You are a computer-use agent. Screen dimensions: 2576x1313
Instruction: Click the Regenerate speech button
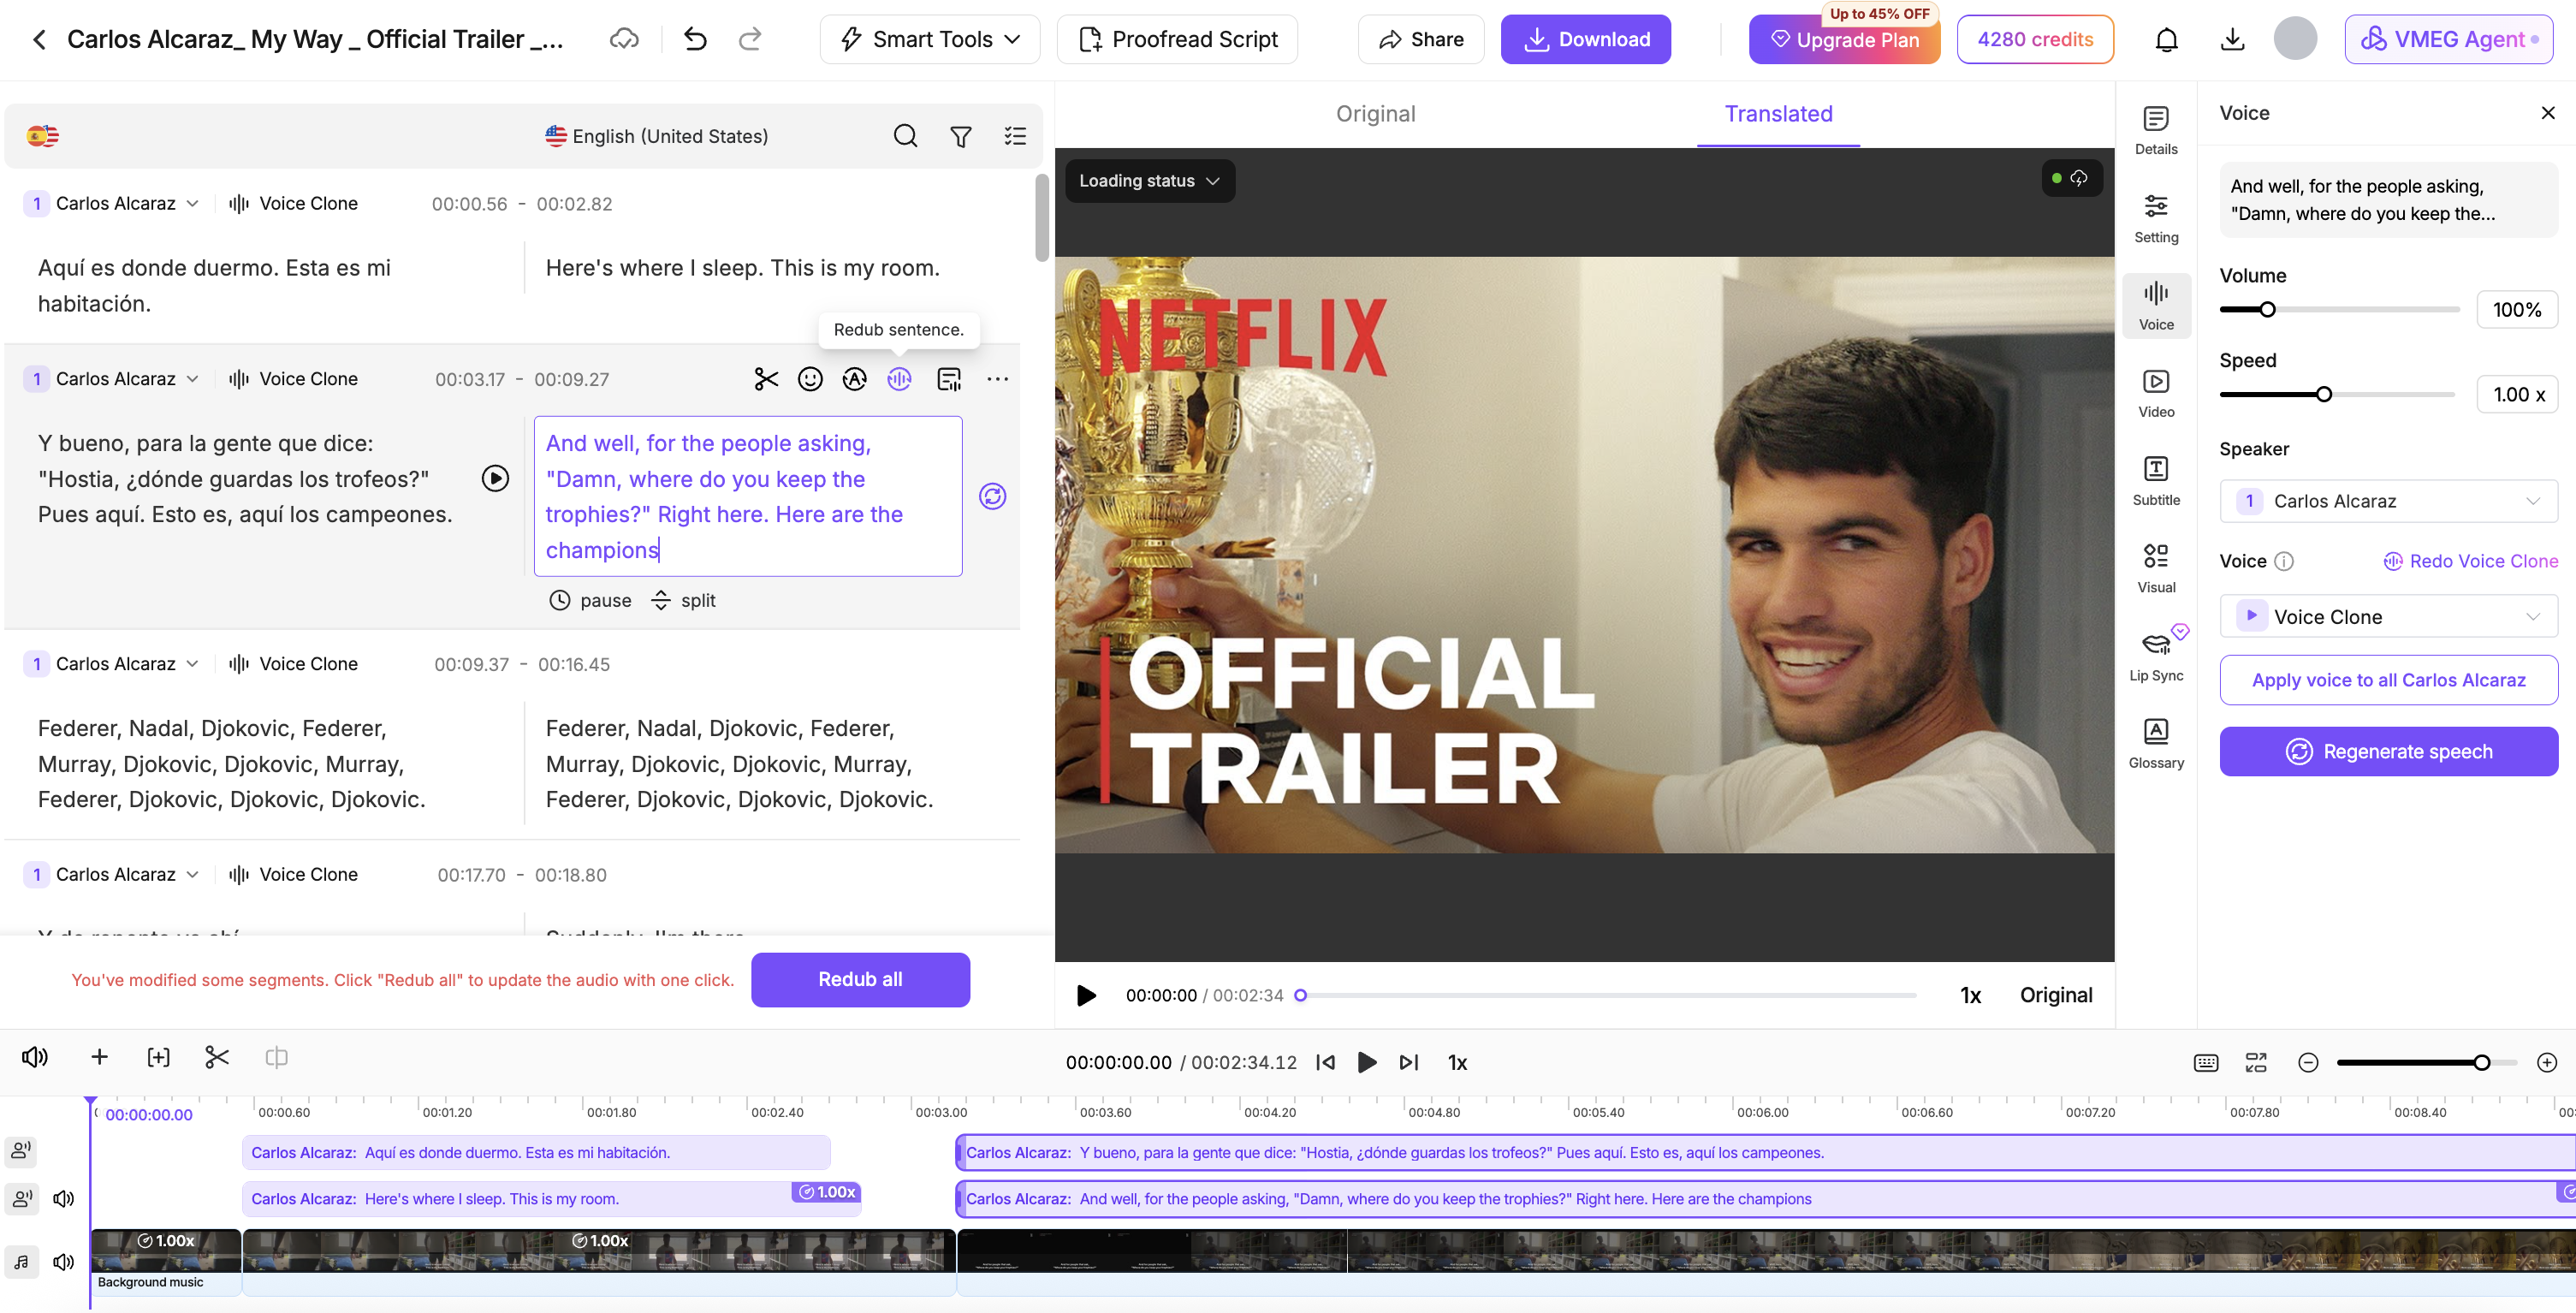coord(2388,751)
